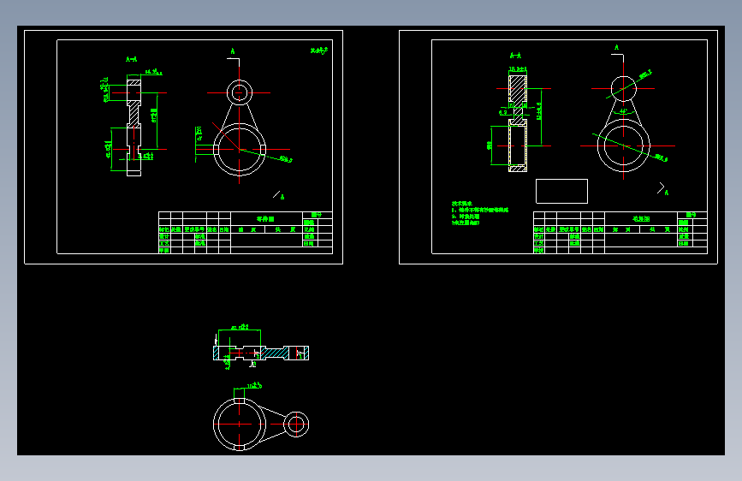Click the large ring of the bottom horizontal rod view
Screen dimensions: 742x481
239,425
